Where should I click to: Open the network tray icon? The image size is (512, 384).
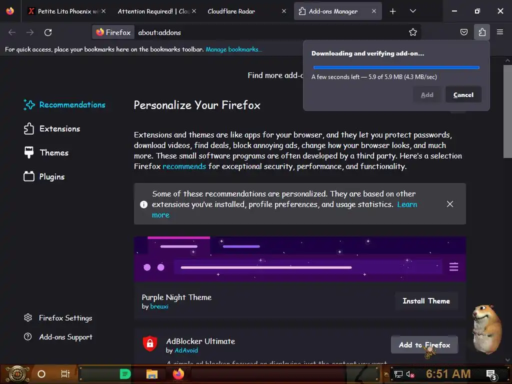click(x=398, y=374)
